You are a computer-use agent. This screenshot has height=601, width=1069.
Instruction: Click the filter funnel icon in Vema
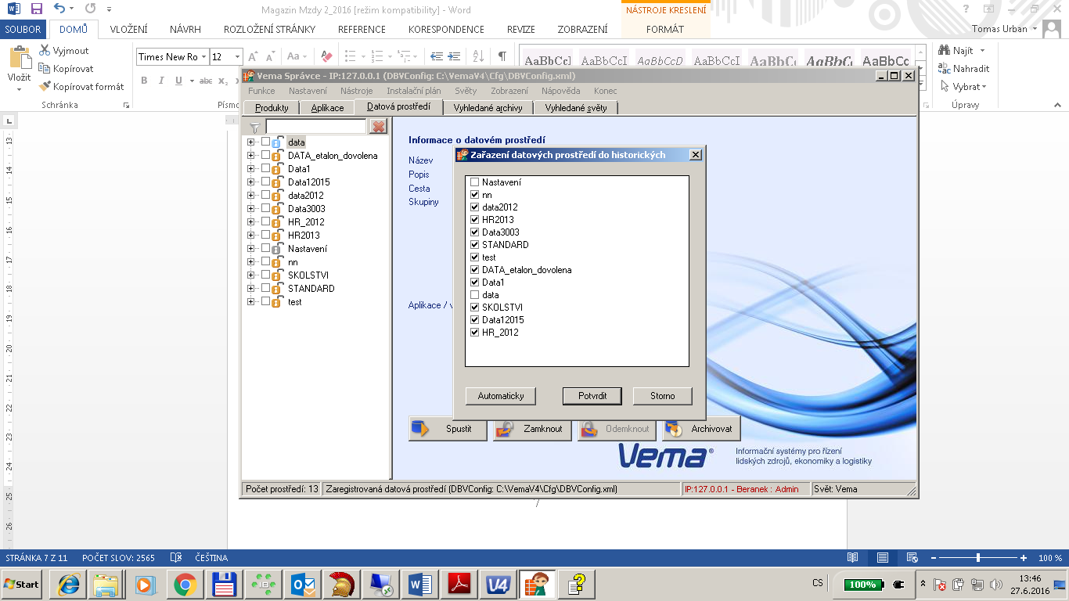pos(254,128)
